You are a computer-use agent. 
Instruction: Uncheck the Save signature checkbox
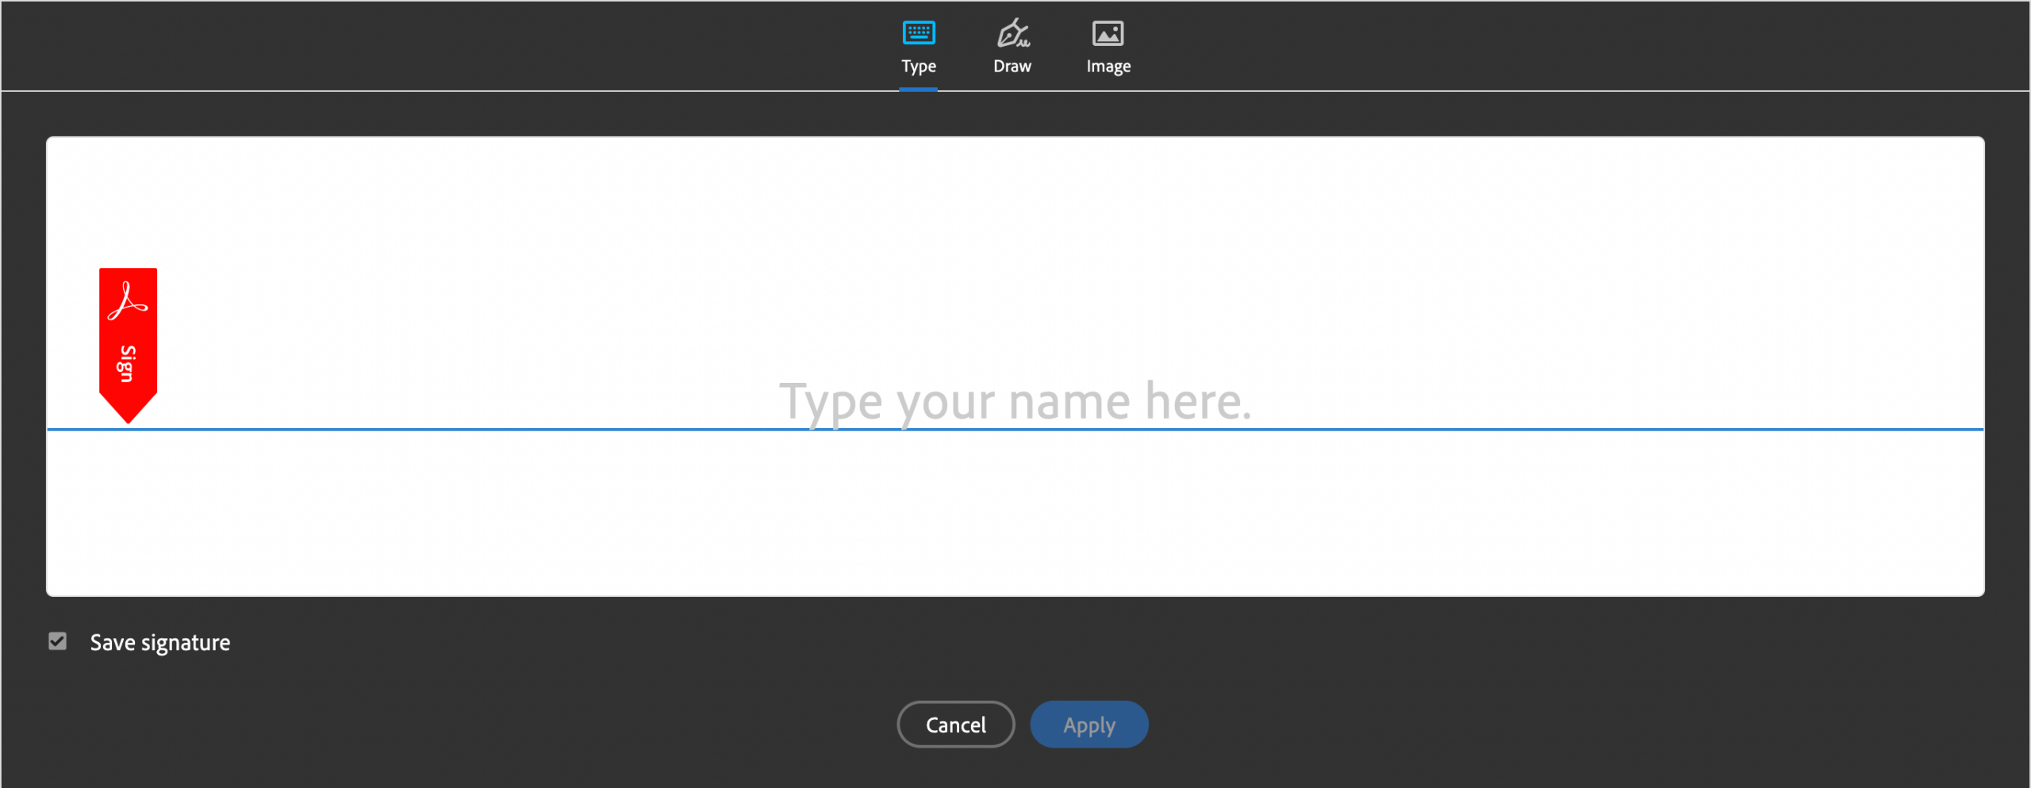pyautogui.click(x=56, y=642)
